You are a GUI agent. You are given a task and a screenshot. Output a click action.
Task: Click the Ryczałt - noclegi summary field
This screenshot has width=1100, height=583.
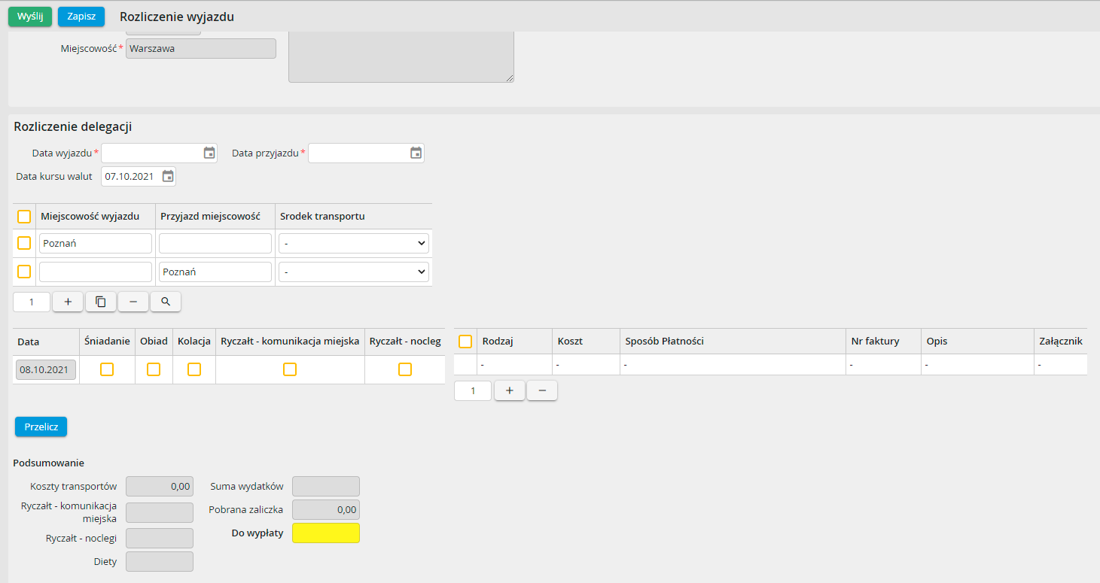[160, 538]
